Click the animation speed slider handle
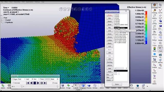The width and height of the screenshot is (164, 92). pyautogui.click(x=22, y=86)
